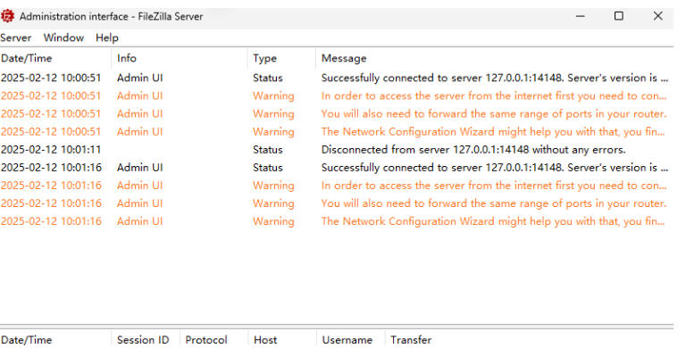Open the Help menu
The image size is (686, 348).
(x=107, y=38)
